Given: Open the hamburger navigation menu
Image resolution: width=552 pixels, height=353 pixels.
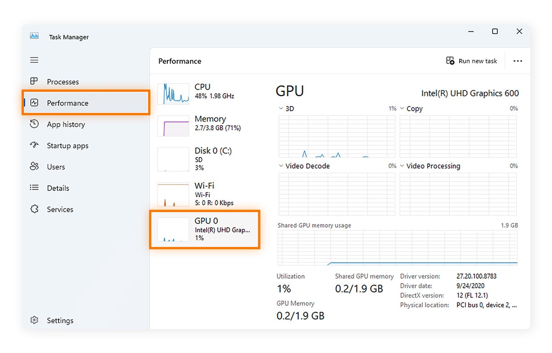Looking at the screenshot, I should 34,60.
